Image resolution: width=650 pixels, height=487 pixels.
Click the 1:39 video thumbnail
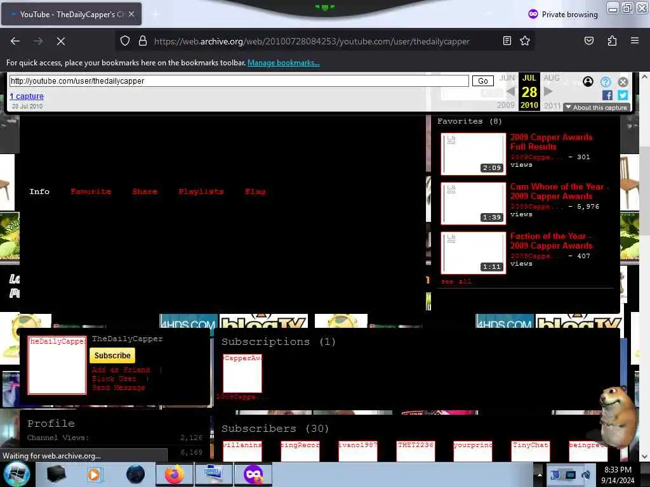[474, 204]
